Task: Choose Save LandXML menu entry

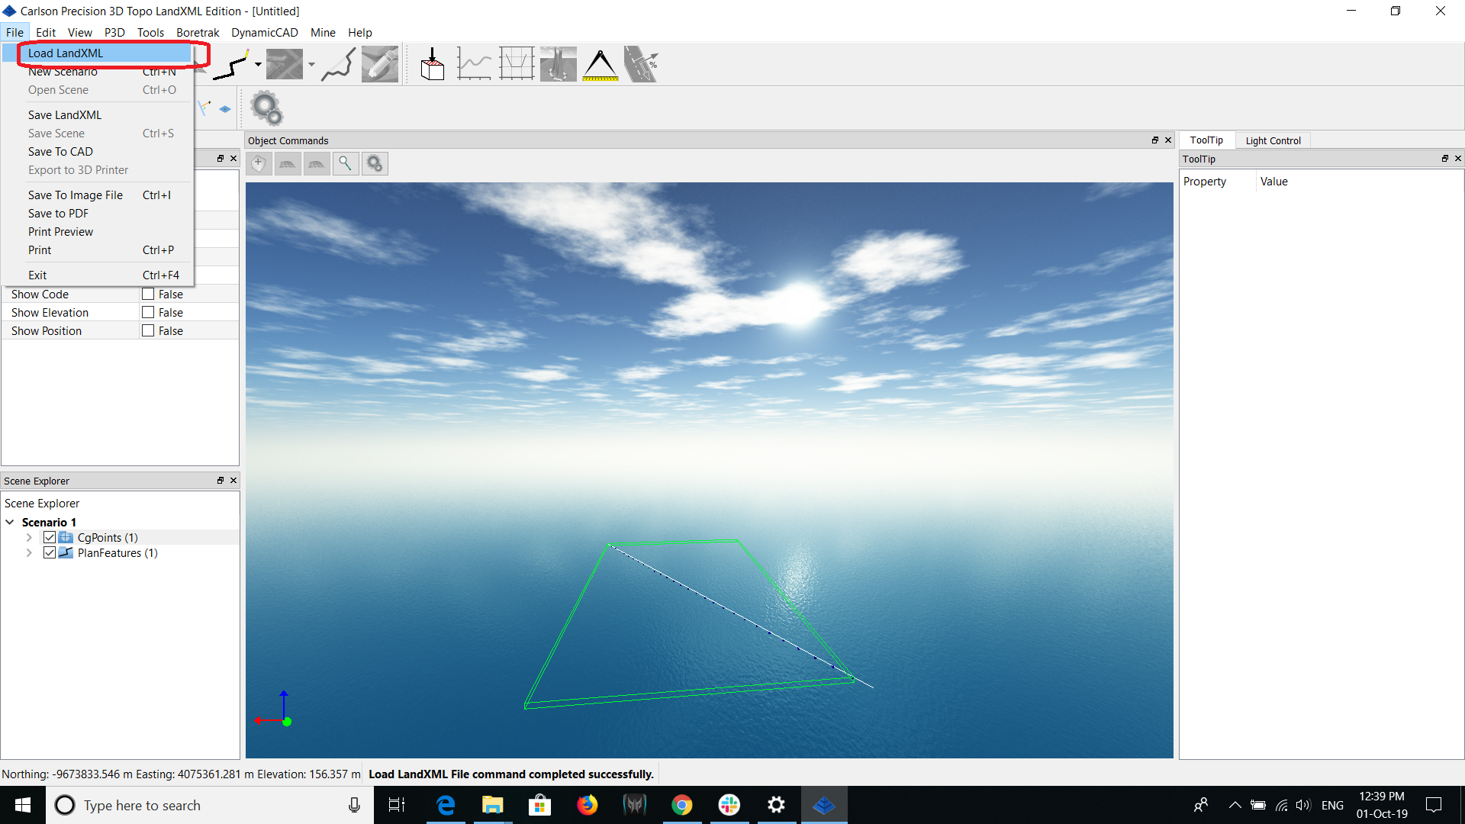Action: (x=98, y=114)
